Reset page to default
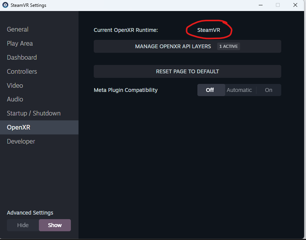 pos(187,71)
